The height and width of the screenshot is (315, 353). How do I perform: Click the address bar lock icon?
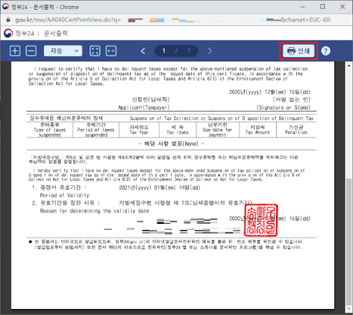pos(8,19)
